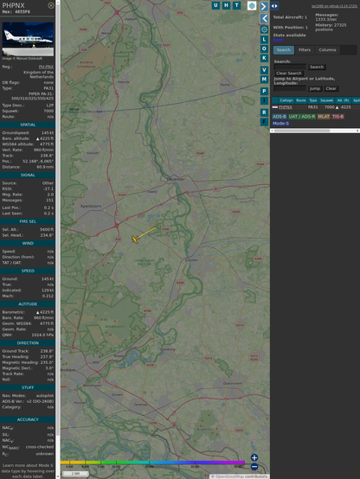Open the PH-PNX registration link
360x479 pixels.
point(46,67)
